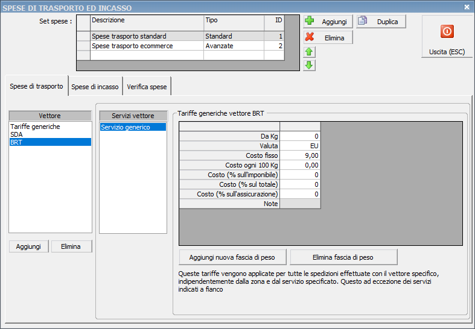Click the Note value cell

coord(300,204)
